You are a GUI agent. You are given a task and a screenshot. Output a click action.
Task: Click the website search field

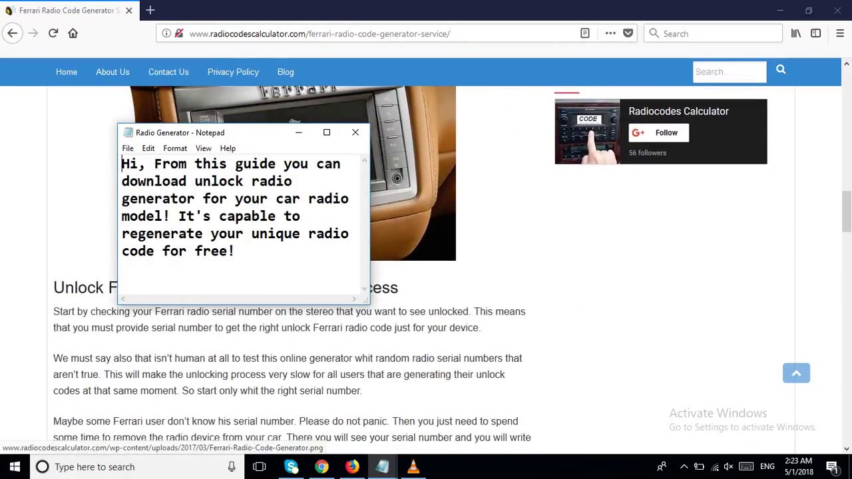(x=730, y=72)
